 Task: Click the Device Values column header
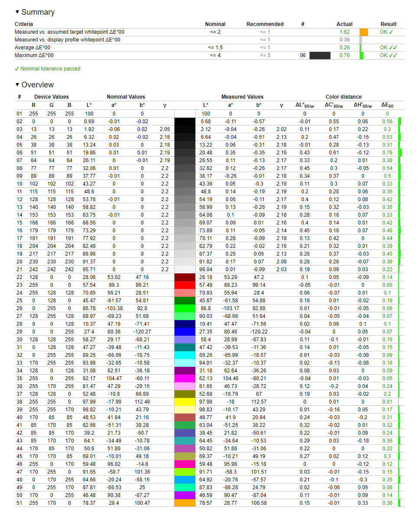(52, 97)
